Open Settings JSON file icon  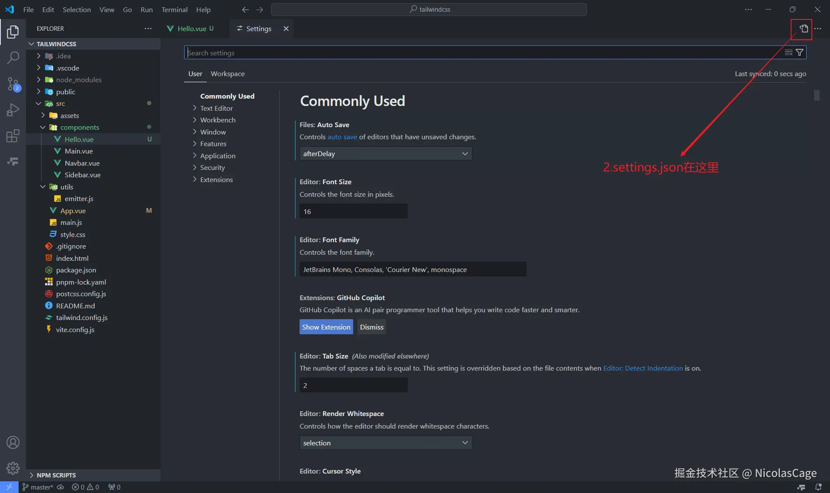tap(803, 29)
